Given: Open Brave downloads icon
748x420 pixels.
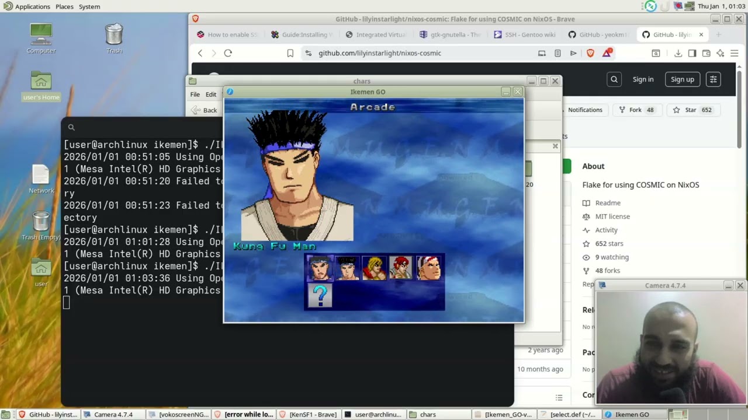Looking at the screenshot, I should pos(678,53).
